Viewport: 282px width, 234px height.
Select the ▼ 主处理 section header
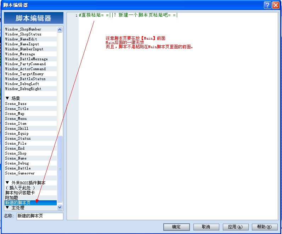click(30, 208)
